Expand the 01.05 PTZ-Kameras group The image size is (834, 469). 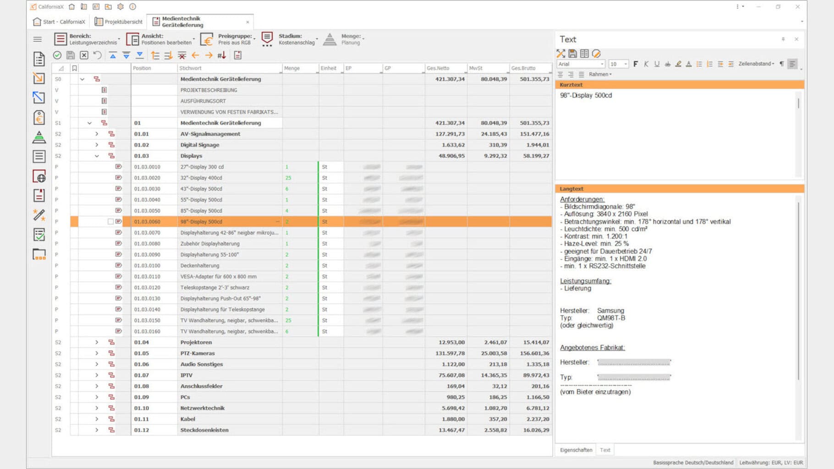(x=97, y=354)
